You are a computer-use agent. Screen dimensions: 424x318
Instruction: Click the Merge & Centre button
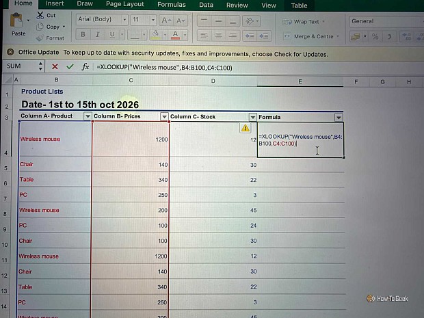[x=311, y=36]
